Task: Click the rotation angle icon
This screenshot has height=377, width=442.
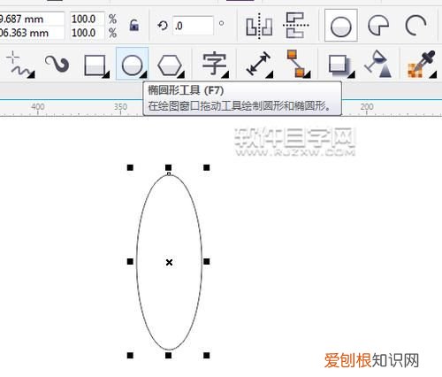Action: point(163,26)
